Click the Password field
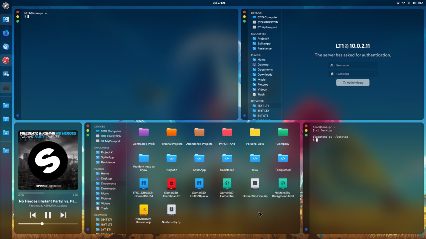This screenshot has width=426, height=239. pos(353,74)
